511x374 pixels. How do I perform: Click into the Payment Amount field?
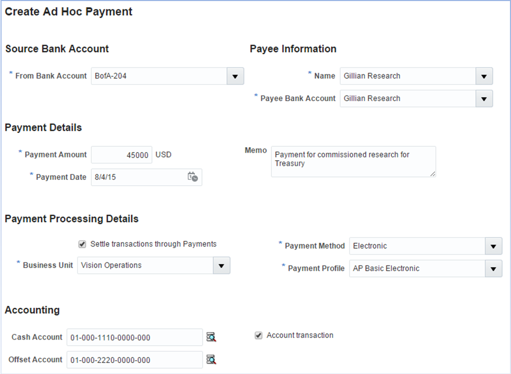pos(122,155)
